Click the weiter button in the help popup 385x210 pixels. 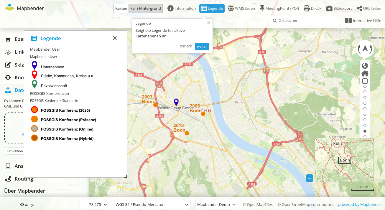click(x=202, y=47)
